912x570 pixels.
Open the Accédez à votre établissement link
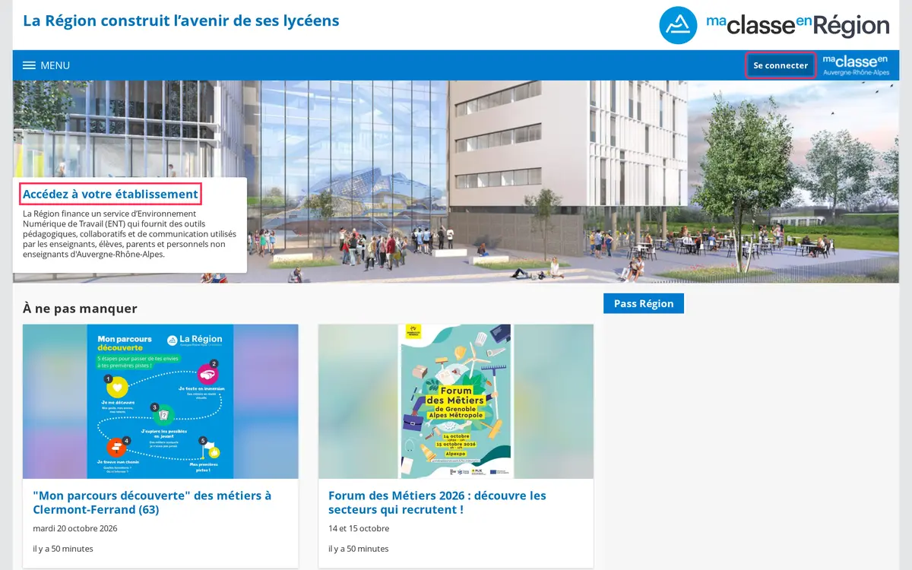coord(110,195)
